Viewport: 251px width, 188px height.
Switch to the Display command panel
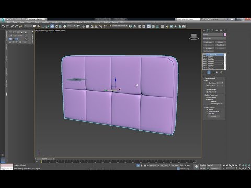click(221, 30)
